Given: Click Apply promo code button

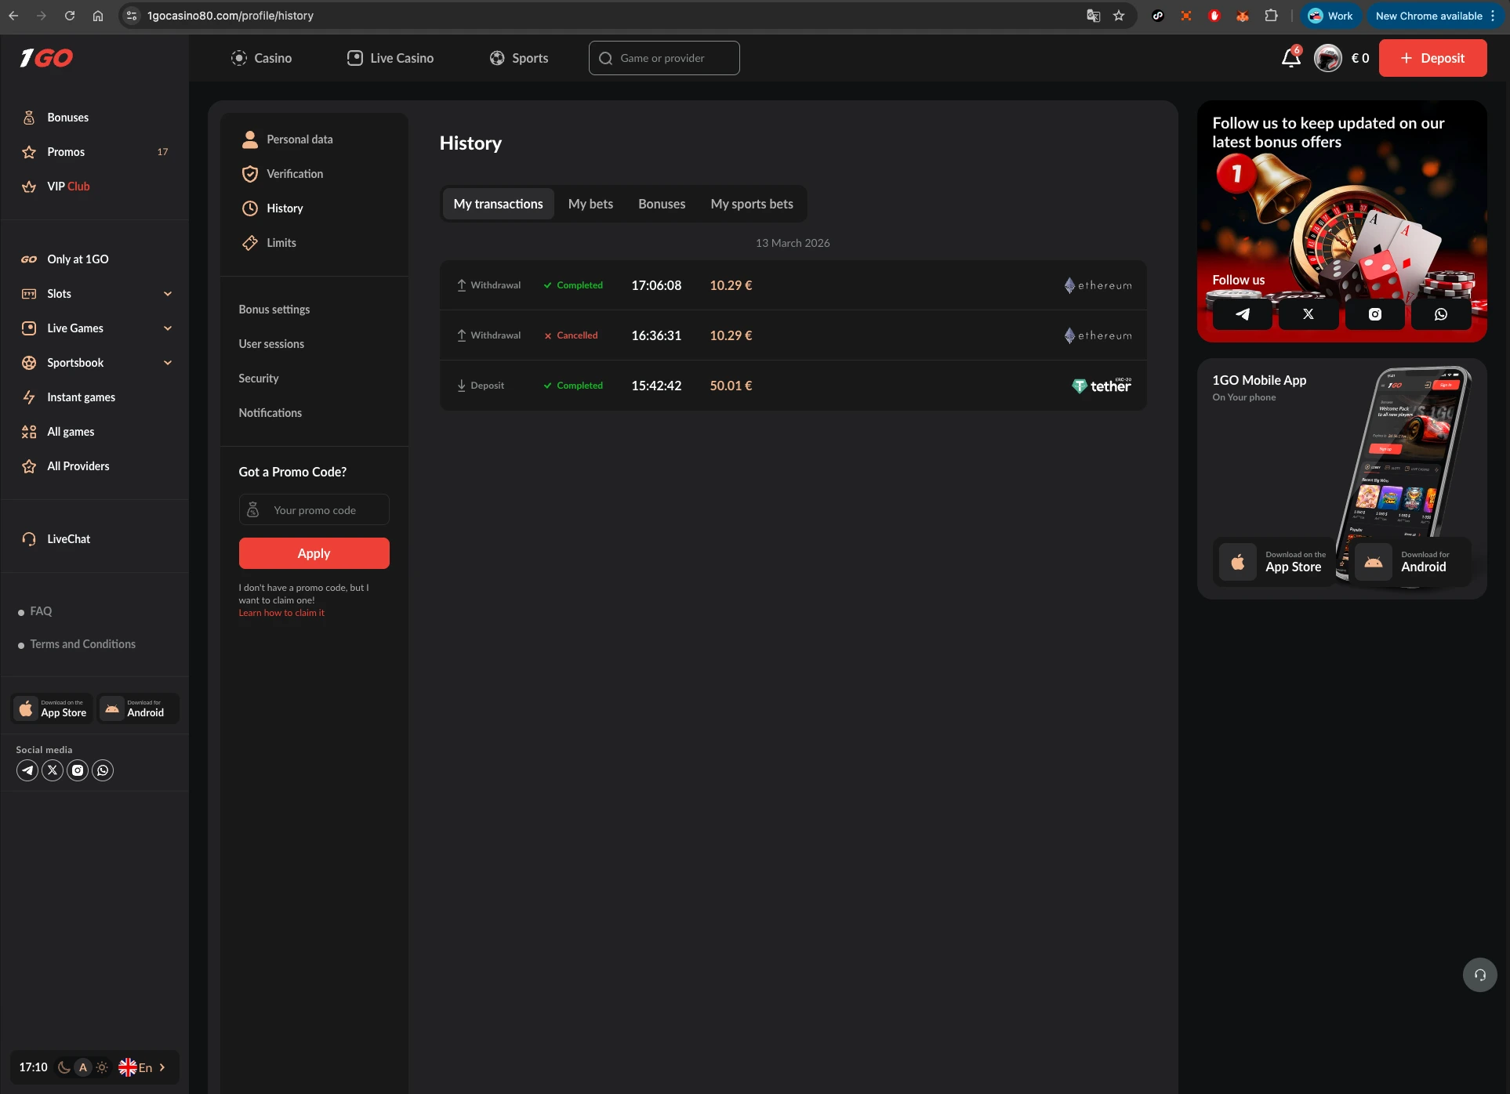Looking at the screenshot, I should coord(314,553).
